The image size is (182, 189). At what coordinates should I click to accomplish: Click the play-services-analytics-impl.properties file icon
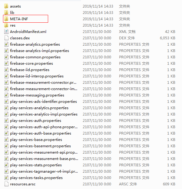point(6,114)
